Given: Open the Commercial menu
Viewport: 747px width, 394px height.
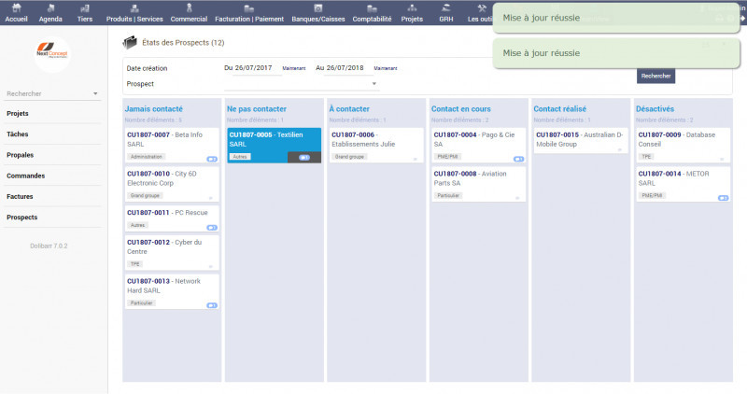Looking at the screenshot, I should pos(189,13).
